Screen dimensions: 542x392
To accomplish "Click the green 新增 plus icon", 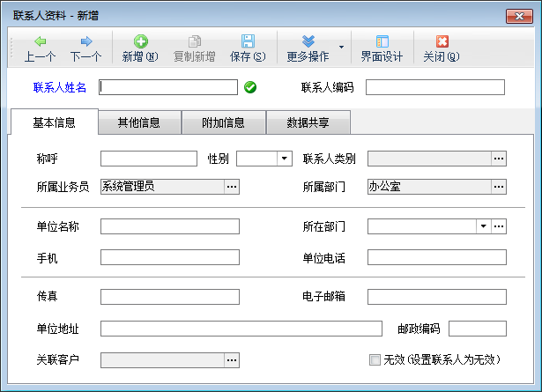I will [x=140, y=41].
